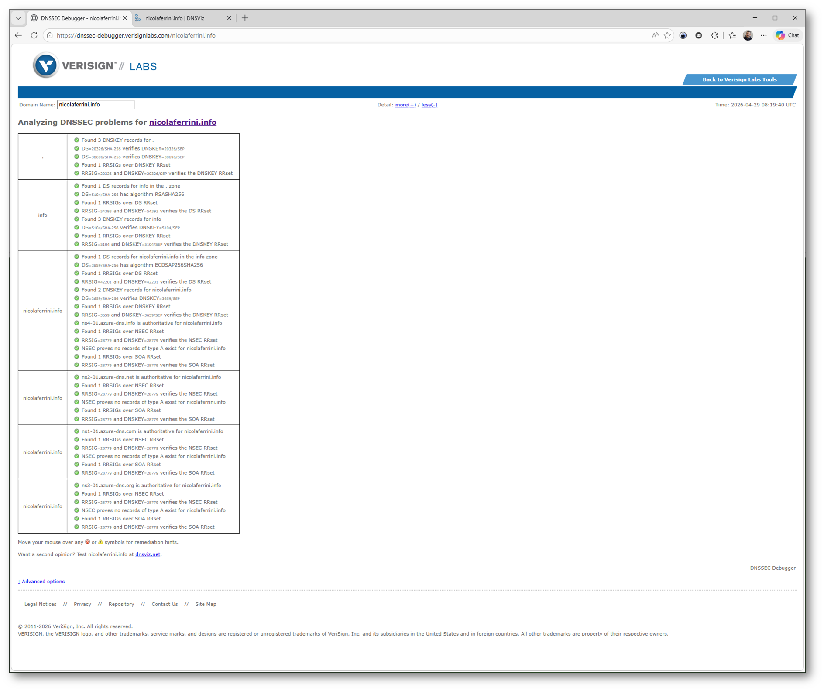Open the favorites list icon
This screenshot has height=691, width=824.
coord(732,35)
